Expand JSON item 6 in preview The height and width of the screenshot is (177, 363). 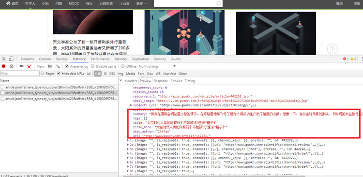tap(128, 162)
